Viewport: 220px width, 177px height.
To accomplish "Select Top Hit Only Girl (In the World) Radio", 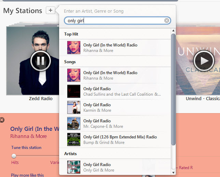I will [x=115, y=47].
